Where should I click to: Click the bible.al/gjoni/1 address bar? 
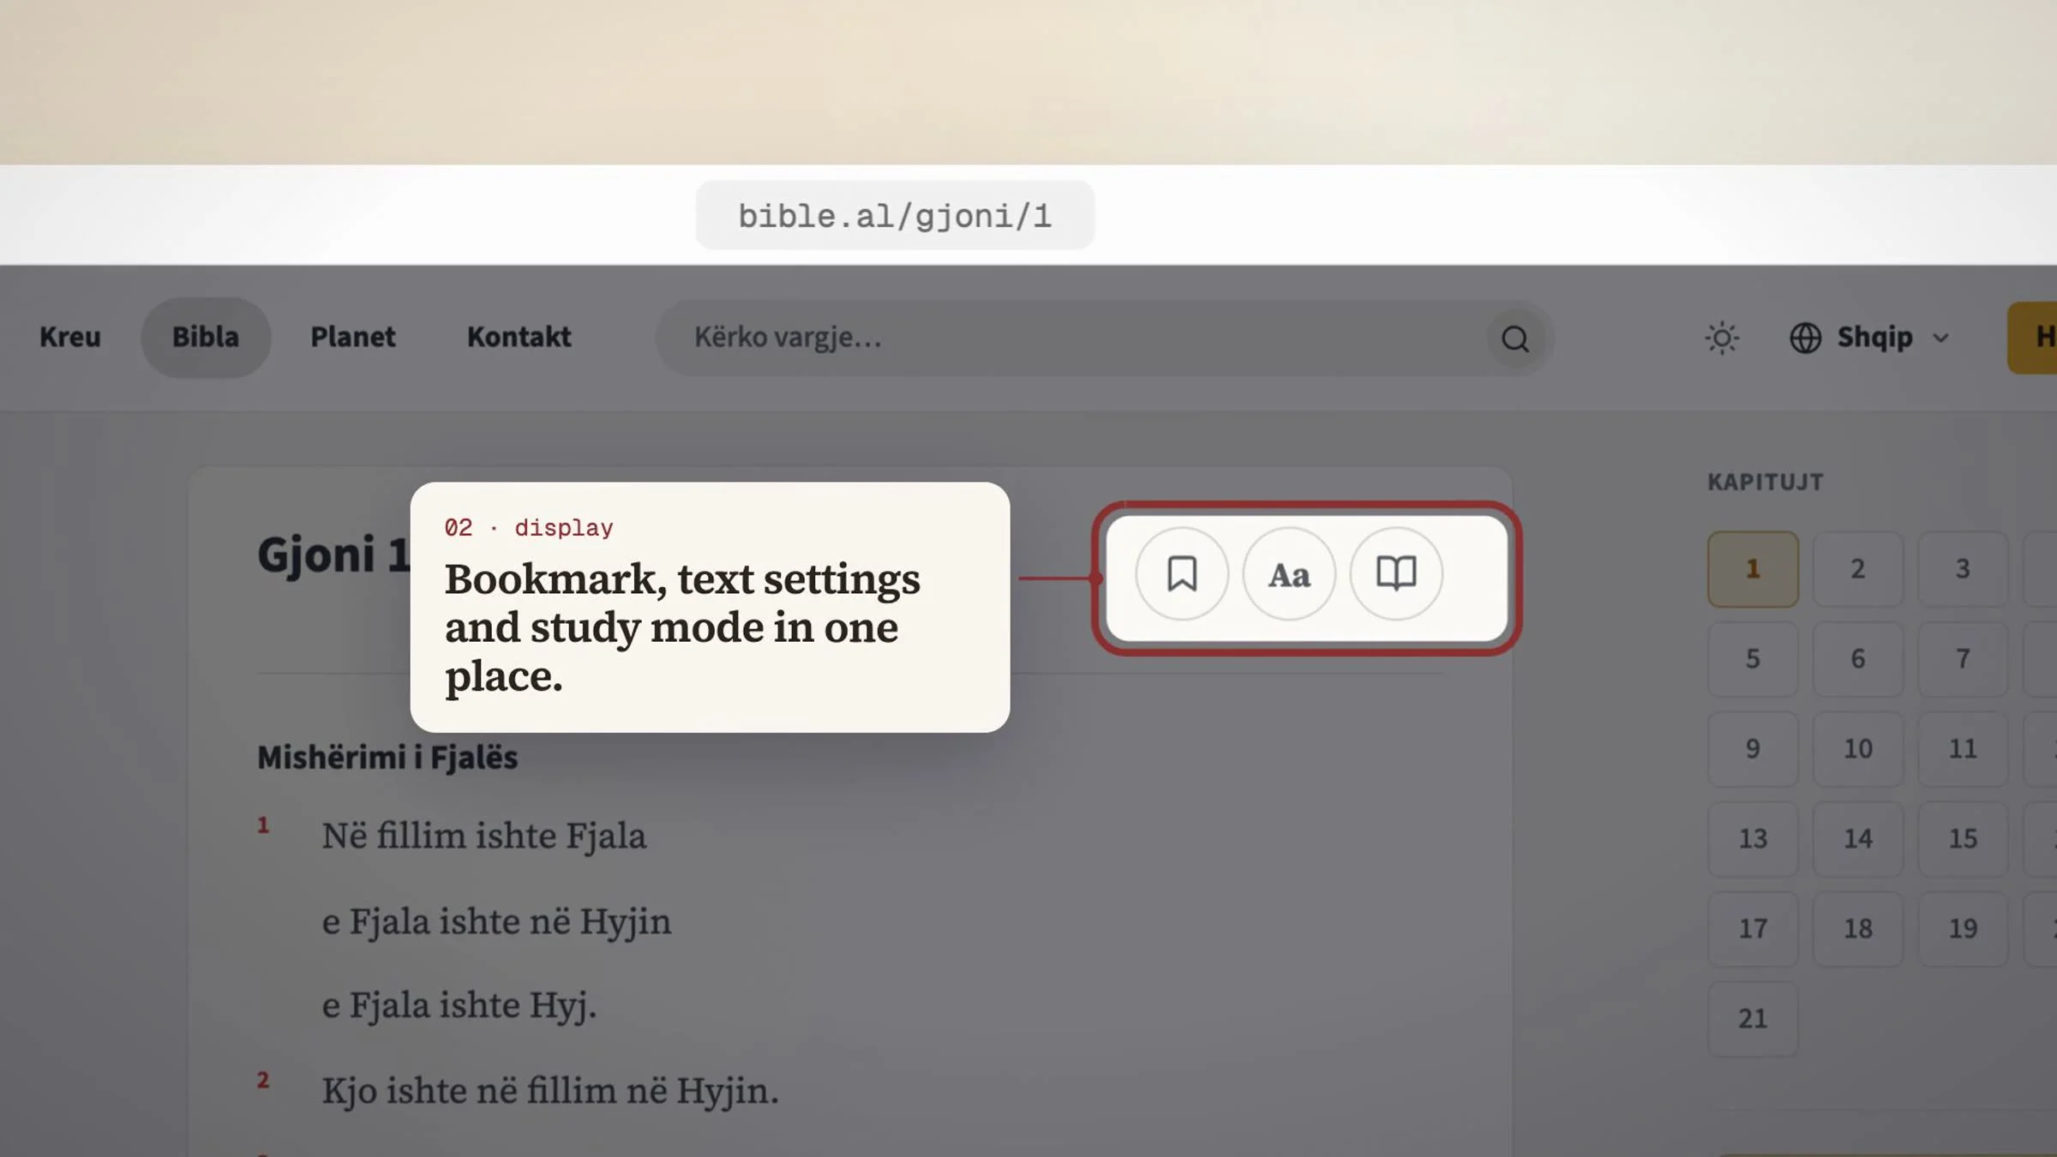[895, 215]
